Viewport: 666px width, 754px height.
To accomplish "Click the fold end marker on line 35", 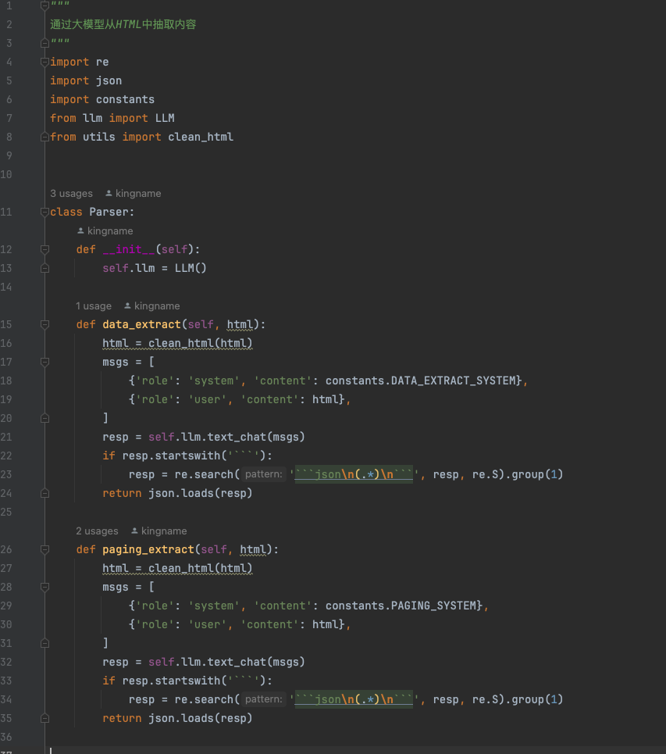I will (45, 718).
